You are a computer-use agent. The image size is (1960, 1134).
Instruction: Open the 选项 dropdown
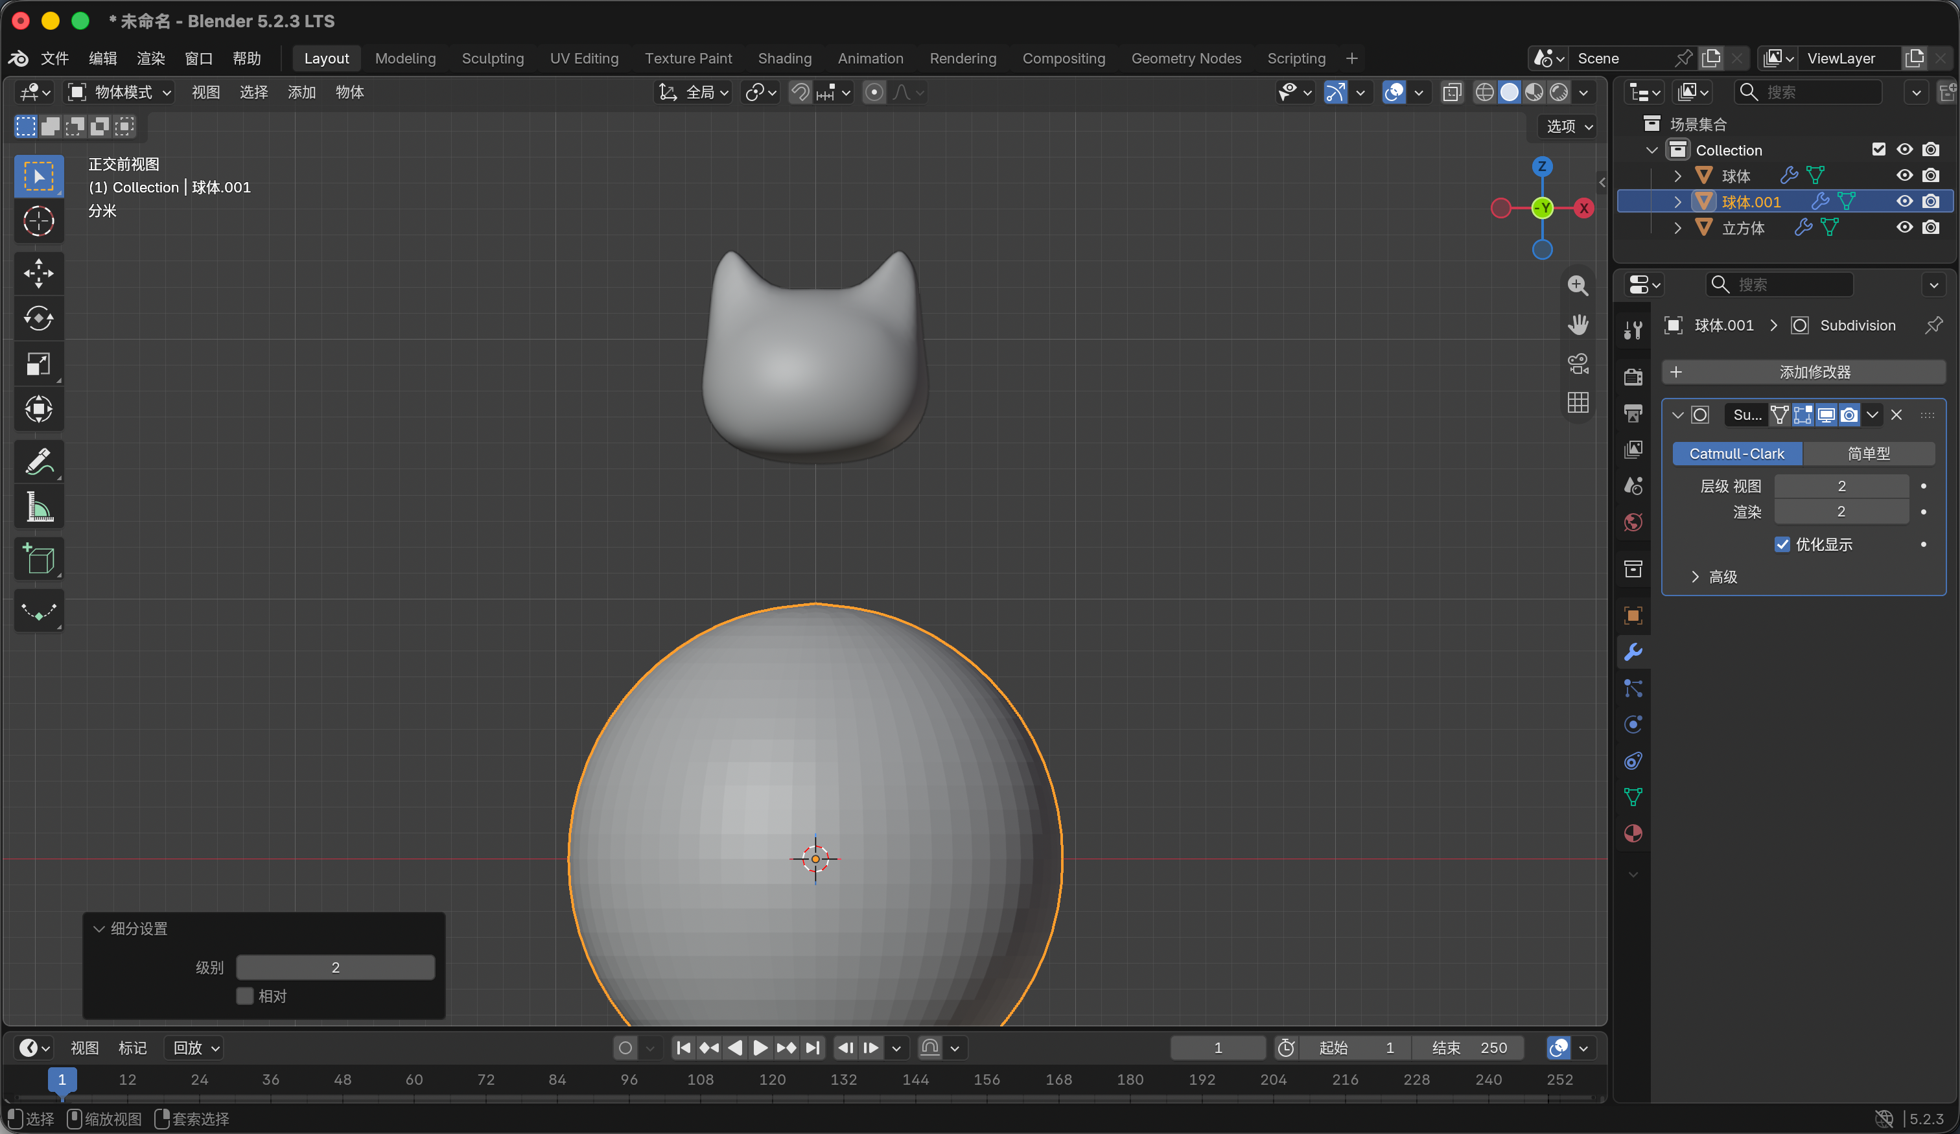(x=1568, y=126)
